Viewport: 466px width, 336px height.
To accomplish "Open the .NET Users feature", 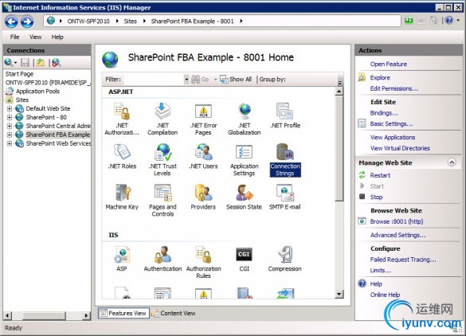I will 203,156.
